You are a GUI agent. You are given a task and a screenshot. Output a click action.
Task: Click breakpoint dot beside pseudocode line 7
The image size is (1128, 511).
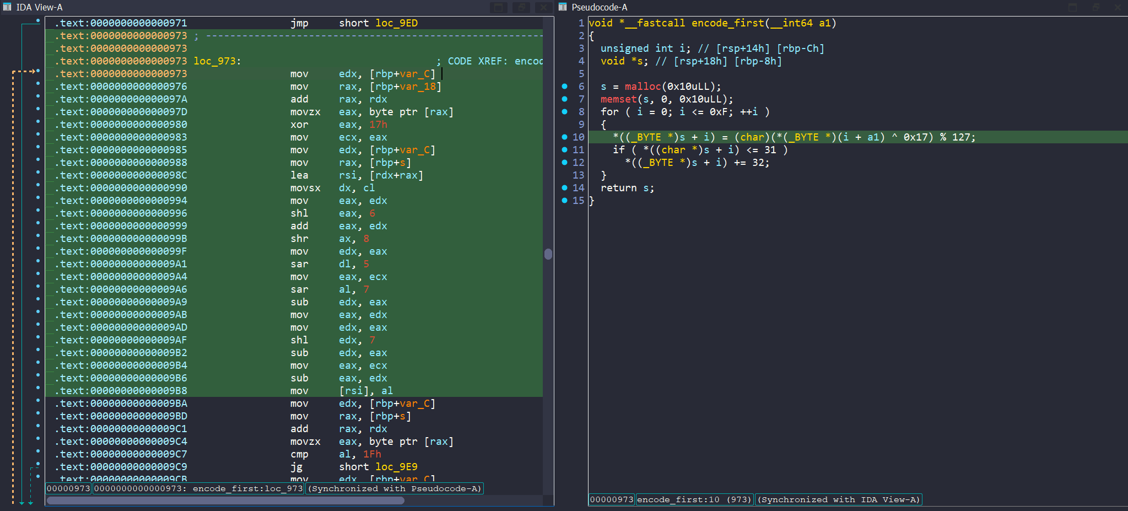pos(564,99)
